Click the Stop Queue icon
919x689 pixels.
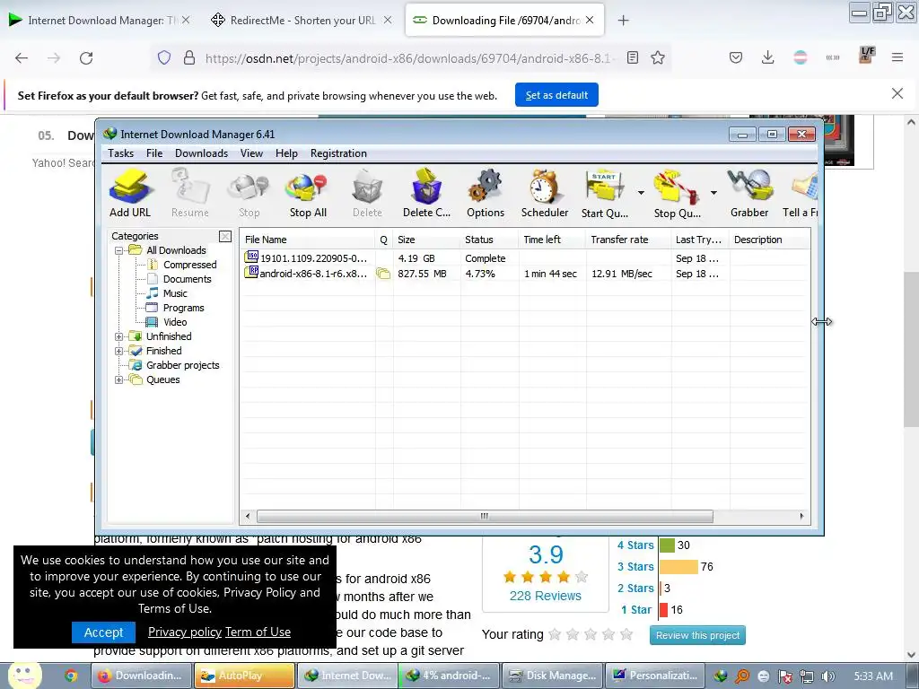[x=677, y=194]
